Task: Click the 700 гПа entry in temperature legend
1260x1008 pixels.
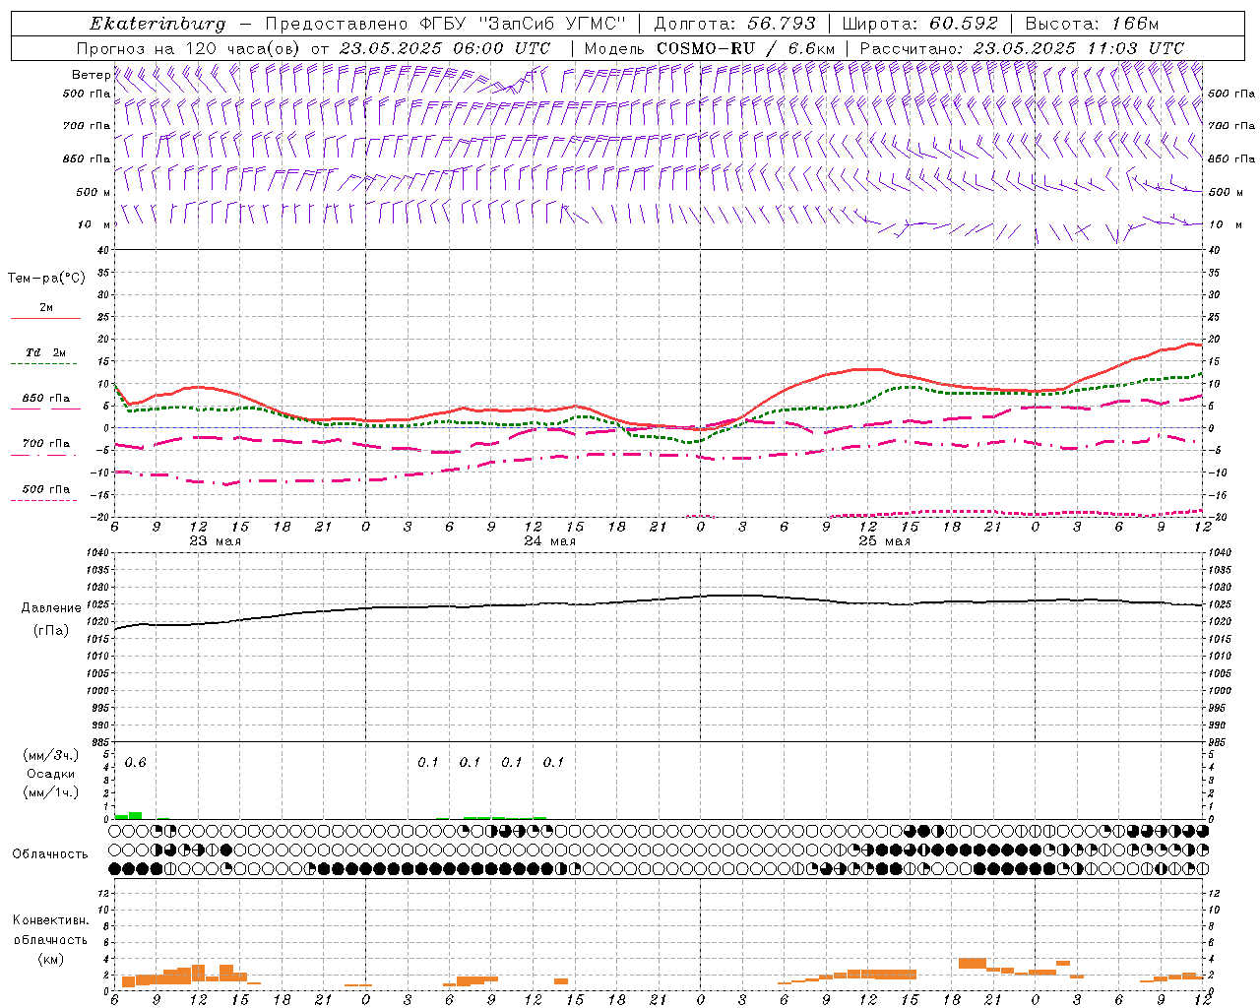Action: tap(46, 444)
